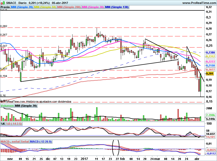
Task: Click the 0,16 support level label
Action: [3, 96]
